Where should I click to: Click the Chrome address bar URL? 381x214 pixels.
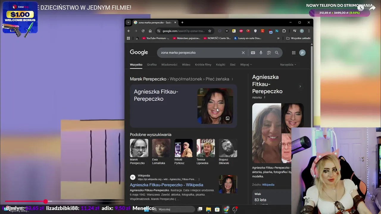184,31
